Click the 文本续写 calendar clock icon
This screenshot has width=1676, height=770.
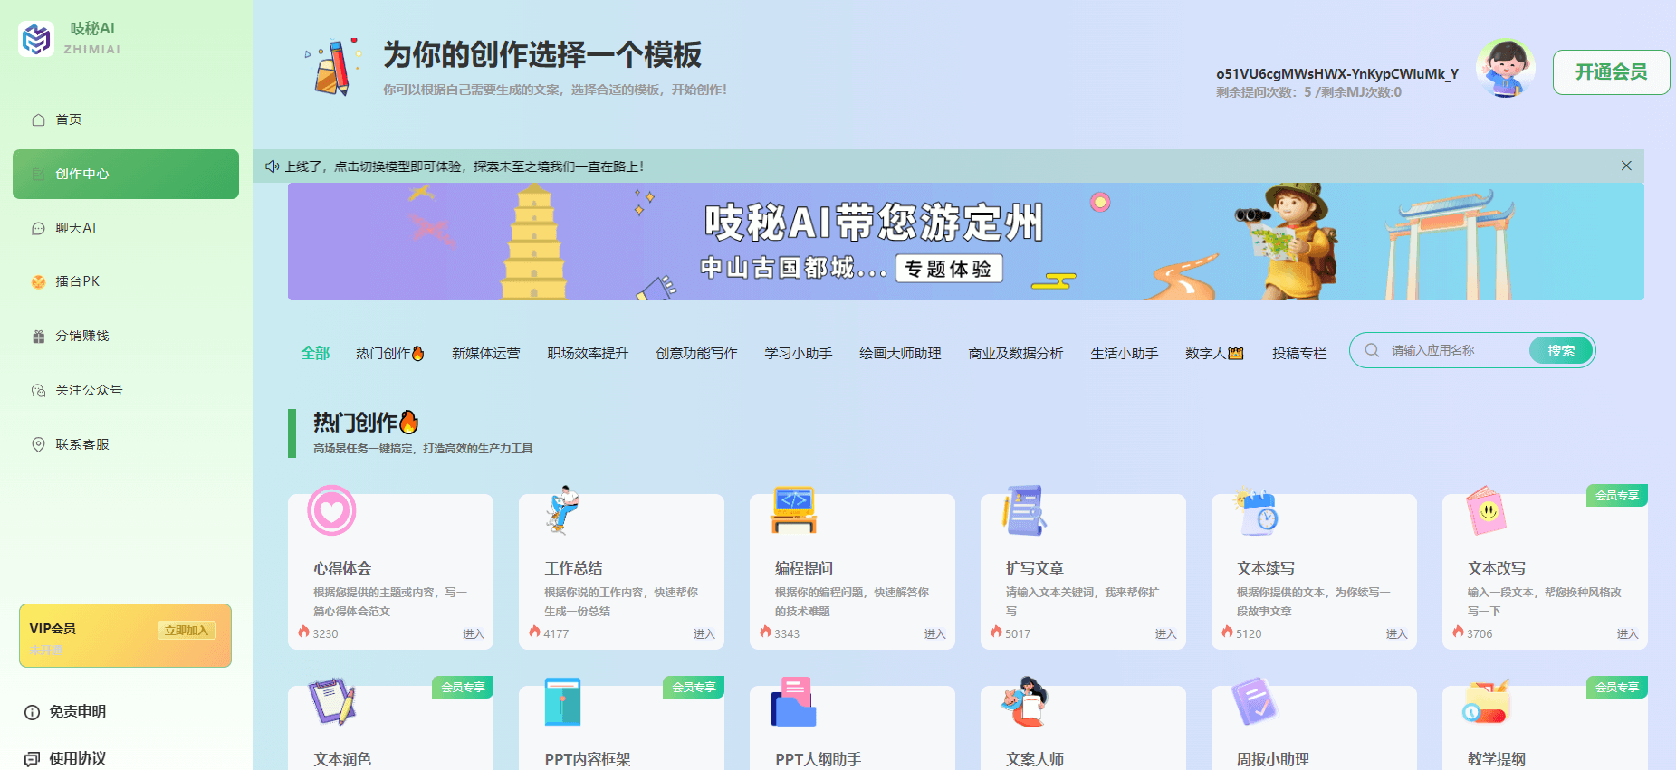[1255, 511]
